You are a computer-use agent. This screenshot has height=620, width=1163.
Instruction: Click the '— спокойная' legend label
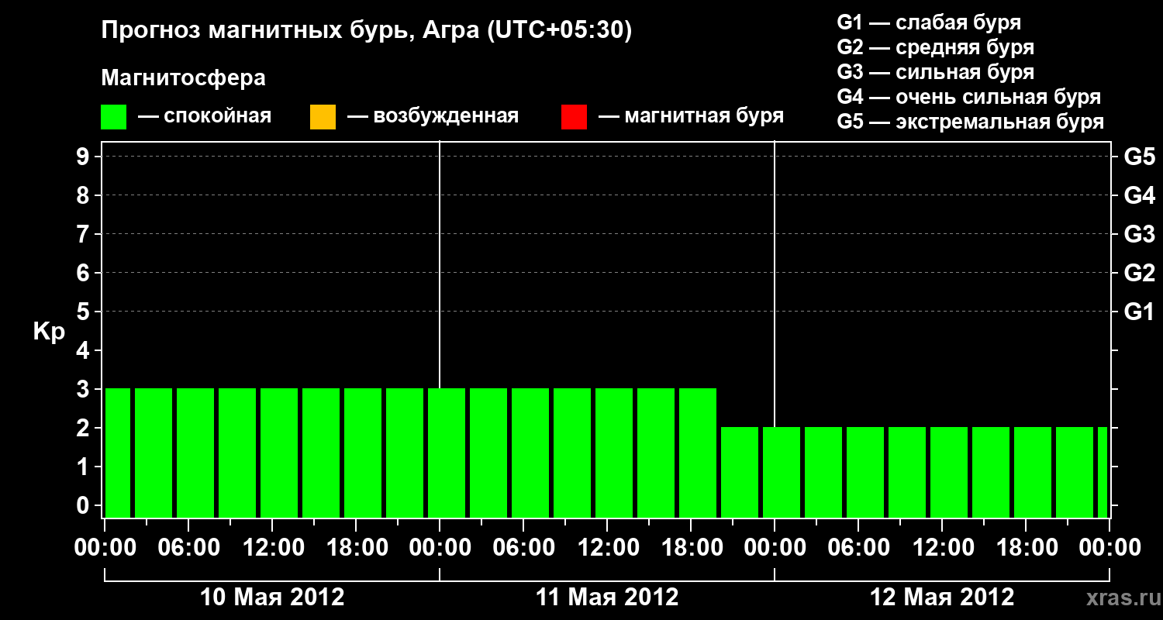tap(205, 116)
